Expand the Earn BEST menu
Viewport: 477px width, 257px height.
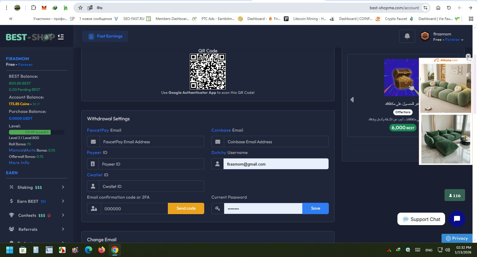(37, 201)
